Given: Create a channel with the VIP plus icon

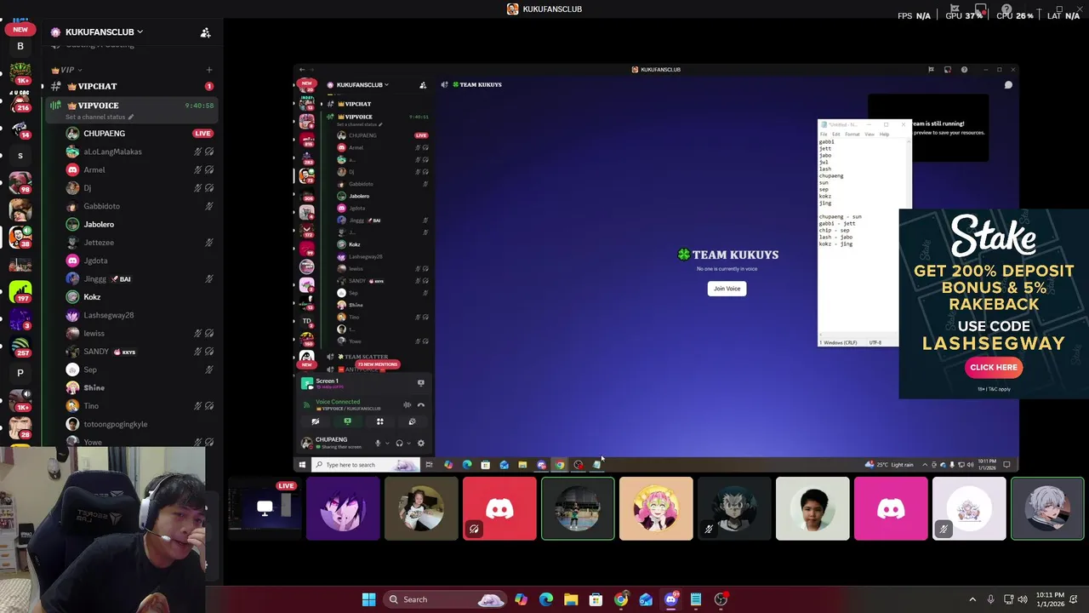Looking at the screenshot, I should point(209,70).
